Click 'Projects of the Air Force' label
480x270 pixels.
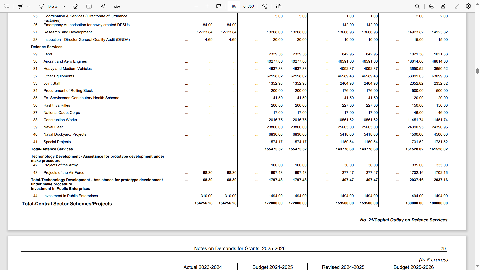pos(64,173)
